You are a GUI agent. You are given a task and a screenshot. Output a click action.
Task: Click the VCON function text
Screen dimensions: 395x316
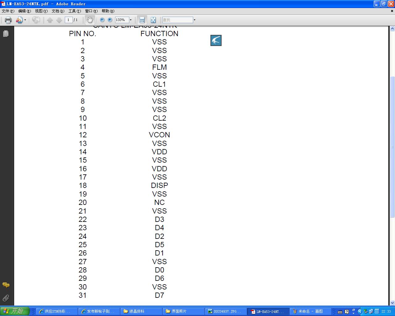[x=160, y=135]
